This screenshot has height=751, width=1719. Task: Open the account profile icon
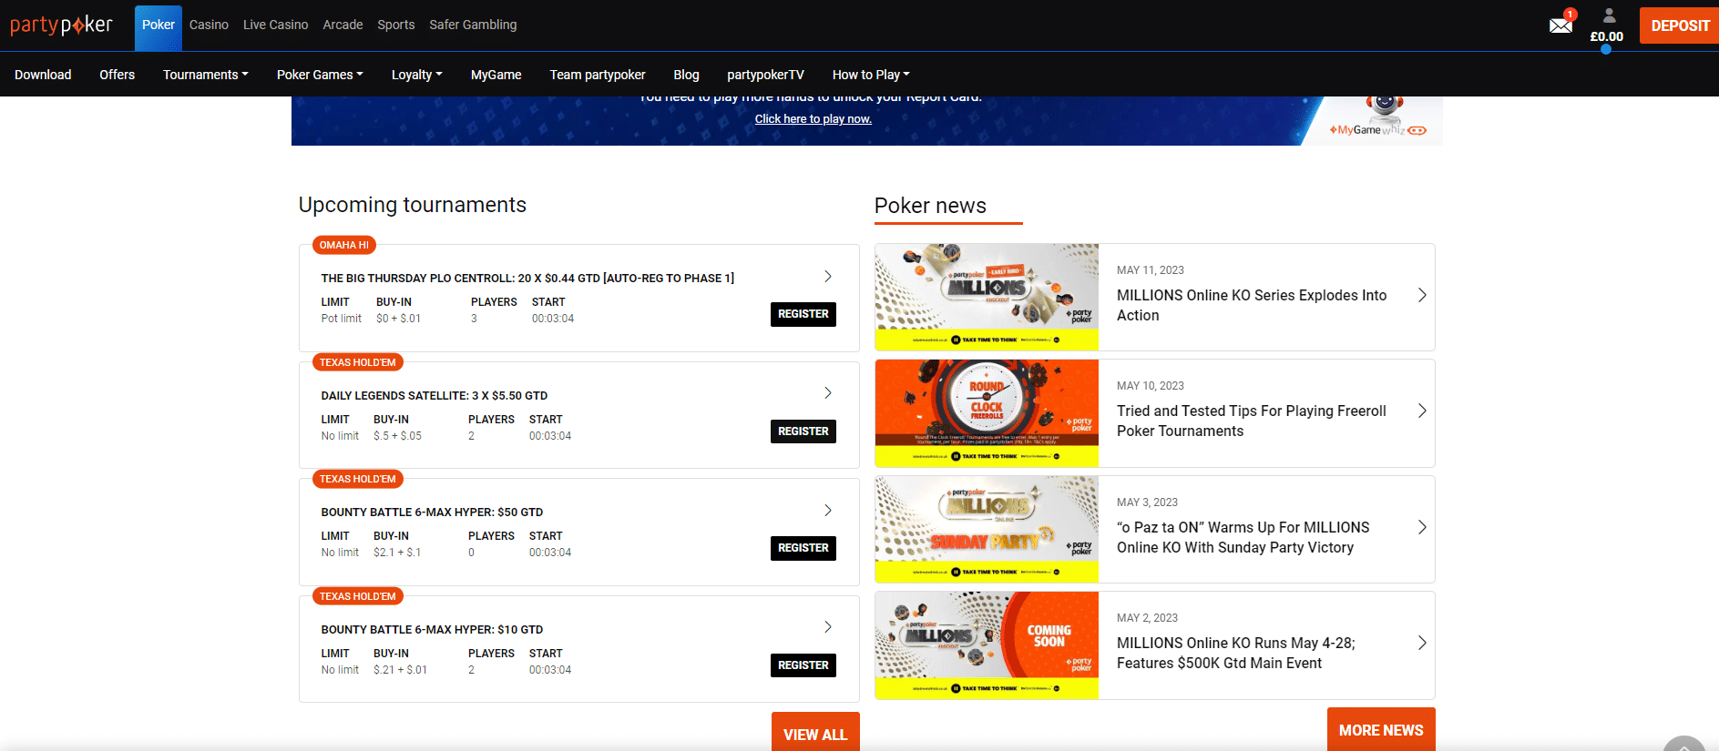(x=1609, y=15)
